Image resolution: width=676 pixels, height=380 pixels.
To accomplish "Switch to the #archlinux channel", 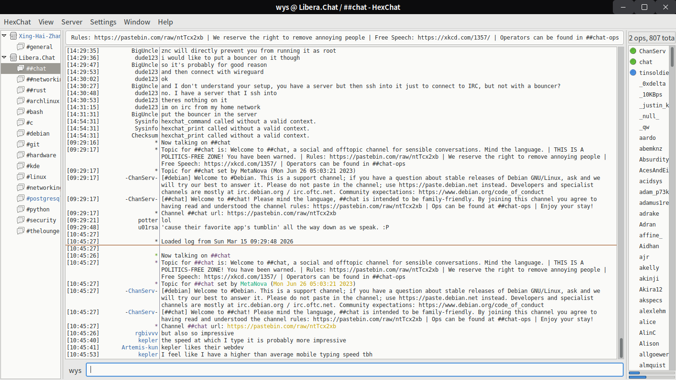I will [x=42, y=101].
